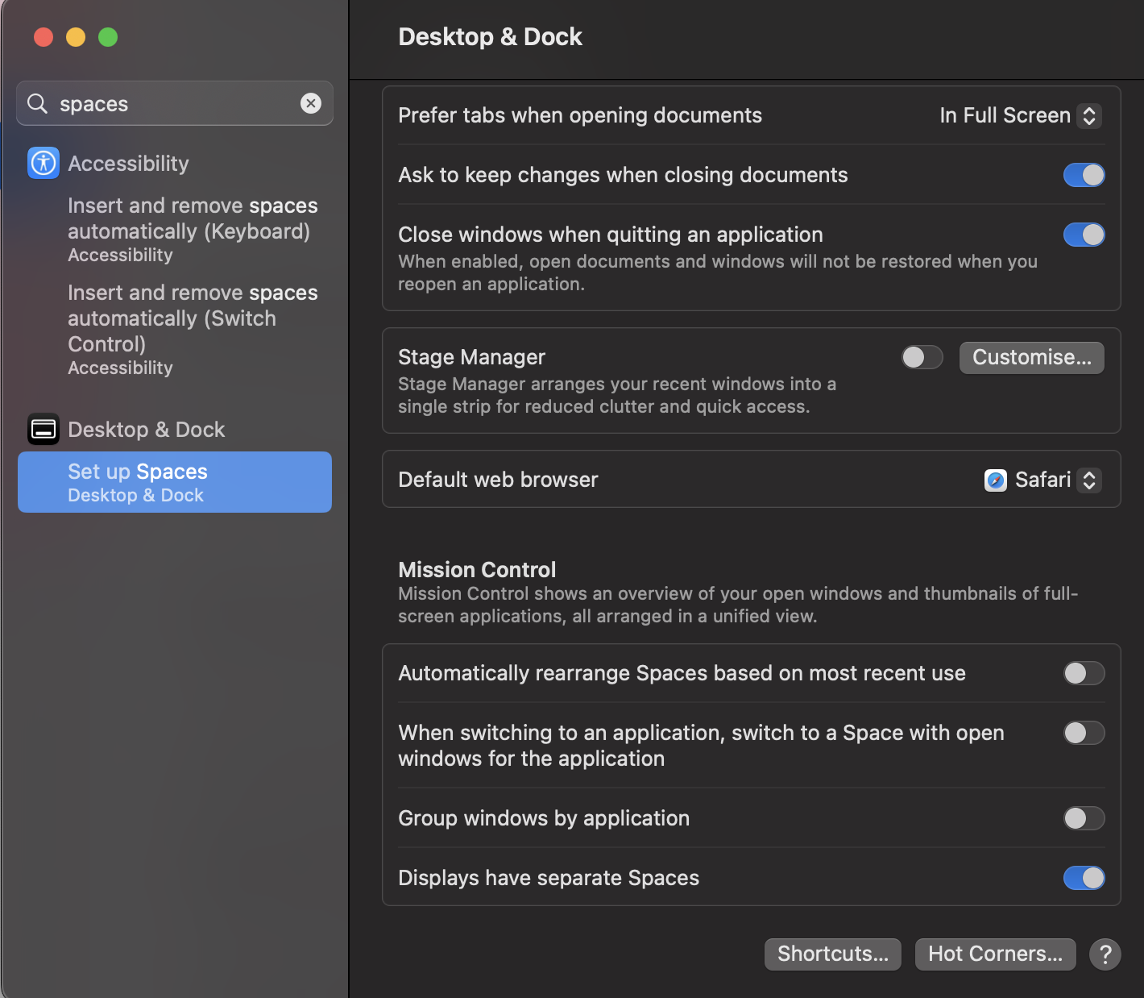This screenshot has width=1144, height=998.
Task: Turn off Ask to keep changes toggle
Action: 1084,175
